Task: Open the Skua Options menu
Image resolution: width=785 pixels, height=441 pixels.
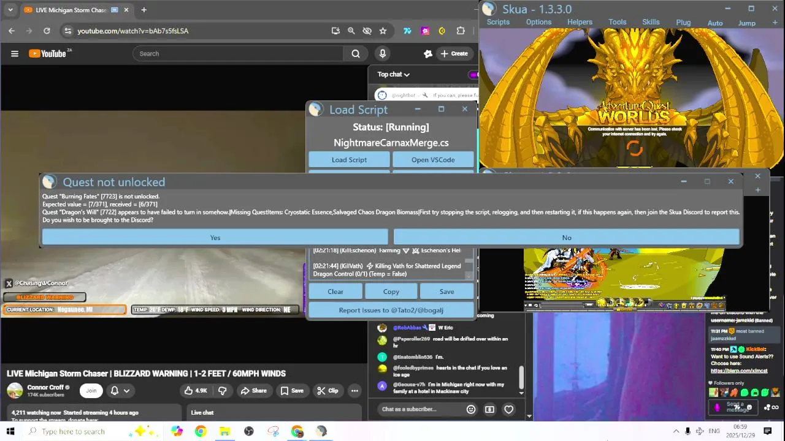Action: pyautogui.click(x=538, y=22)
